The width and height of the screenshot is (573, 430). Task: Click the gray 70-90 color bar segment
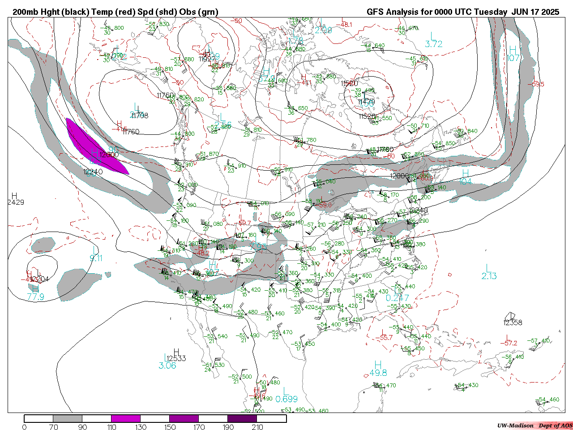[x=67, y=418]
